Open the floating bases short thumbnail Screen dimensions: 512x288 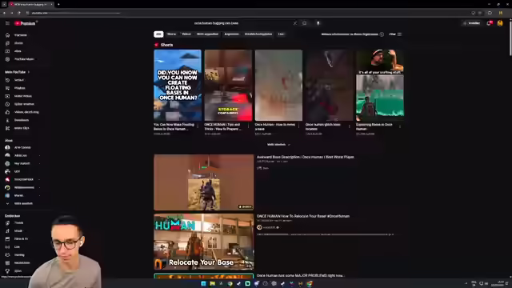178,86
